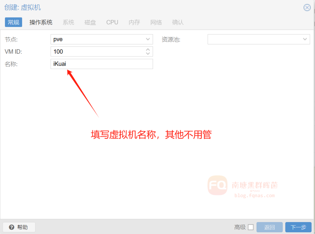315x234 pixels.
Task: Select the 网络 network tab
Action: point(156,22)
